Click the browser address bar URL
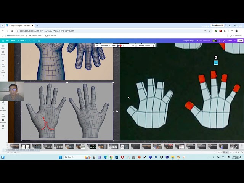The width and height of the screenshot is (244, 183). pos(47,31)
